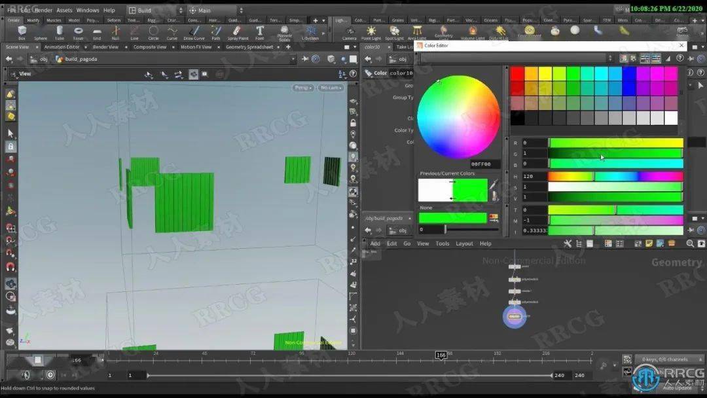Open the network editor Layout menu
The image size is (707, 398).
(464, 244)
